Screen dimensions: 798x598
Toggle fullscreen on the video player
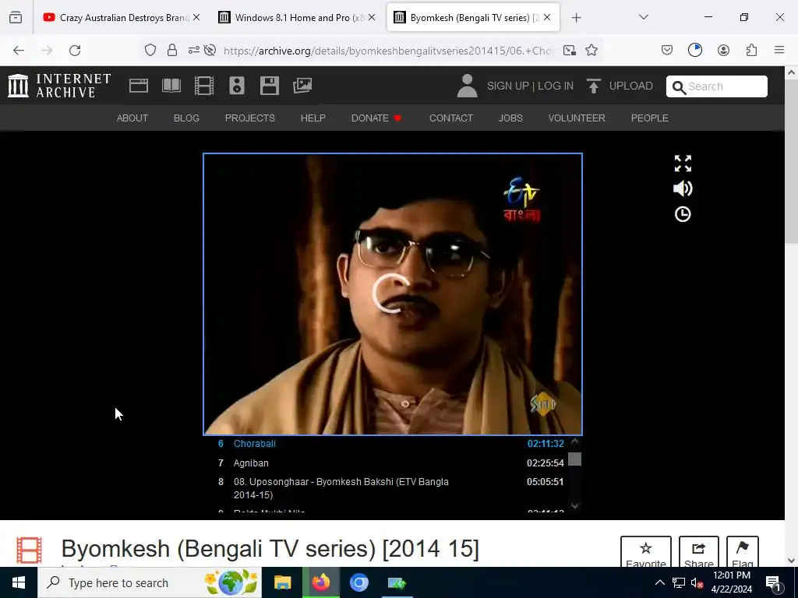[683, 164]
